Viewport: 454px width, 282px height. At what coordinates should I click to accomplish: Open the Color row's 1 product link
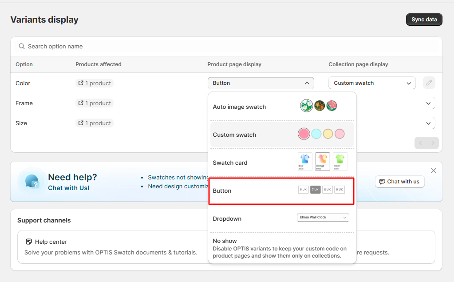95,83
